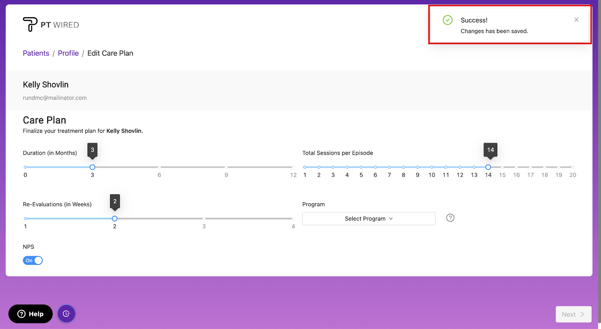This screenshot has height=329, width=601.
Task: Turn off the NPS toggle
Action: coord(33,260)
